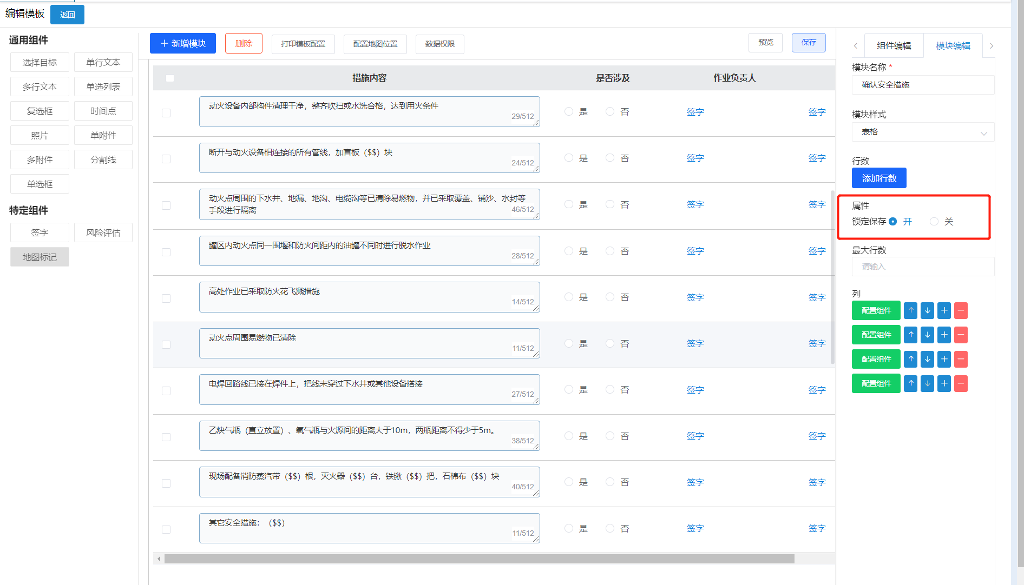The width and height of the screenshot is (1024, 585).
Task: Add 复选框 component
Action: (x=40, y=111)
